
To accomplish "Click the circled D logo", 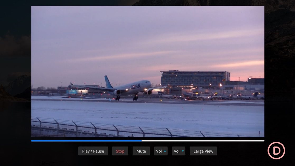I will [276, 151].
